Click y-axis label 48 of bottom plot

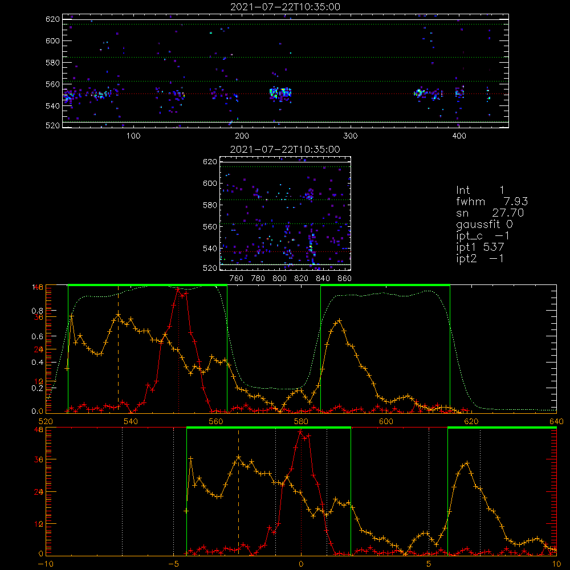coord(39,429)
